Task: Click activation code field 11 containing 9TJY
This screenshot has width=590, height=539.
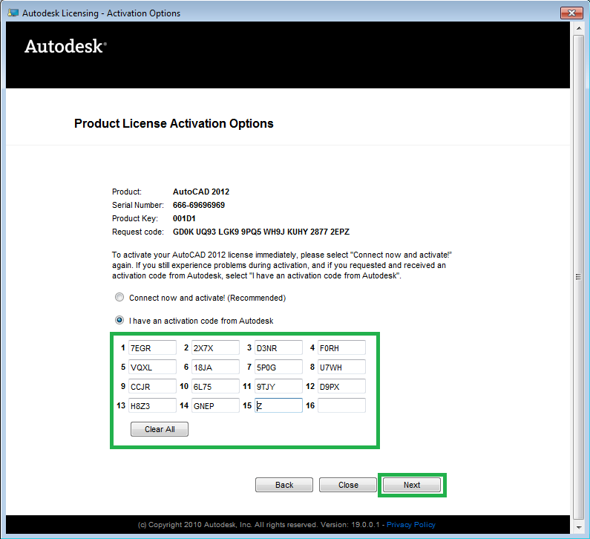Action: pos(278,386)
